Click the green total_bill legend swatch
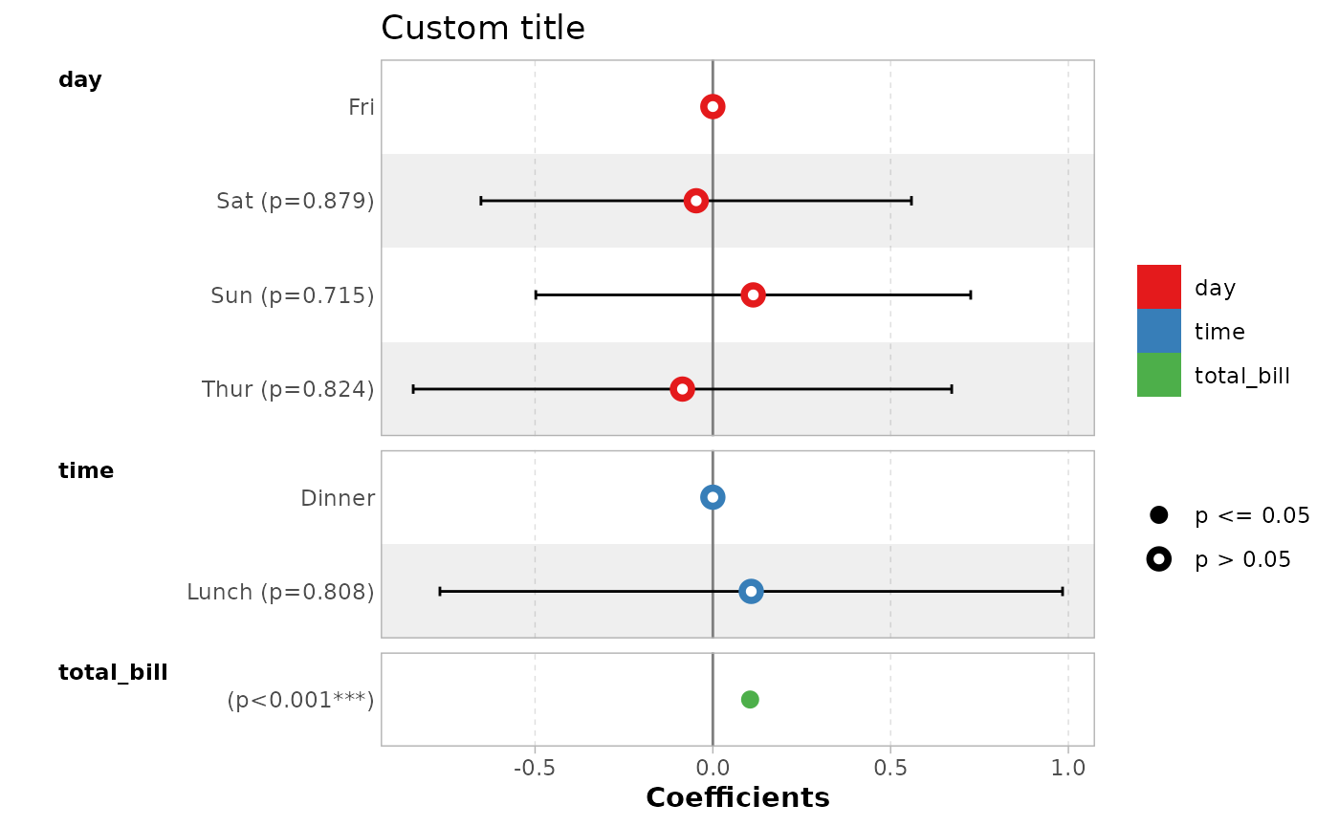The width and height of the screenshot is (1339, 827). coord(1159,375)
